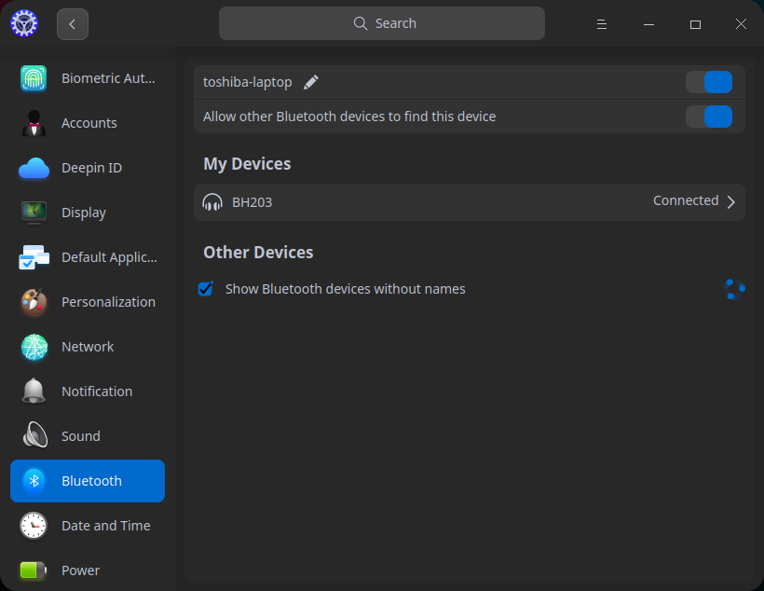Viewport: 764px width, 591px height.
Task: Click the spinning device scan indicator
Action: click(x=735, y=289)
